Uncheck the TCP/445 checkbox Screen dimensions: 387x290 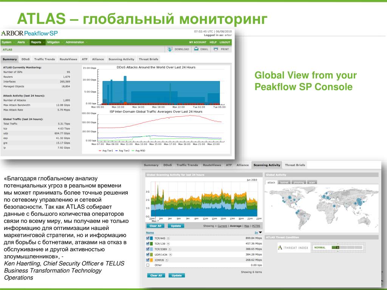148,238
